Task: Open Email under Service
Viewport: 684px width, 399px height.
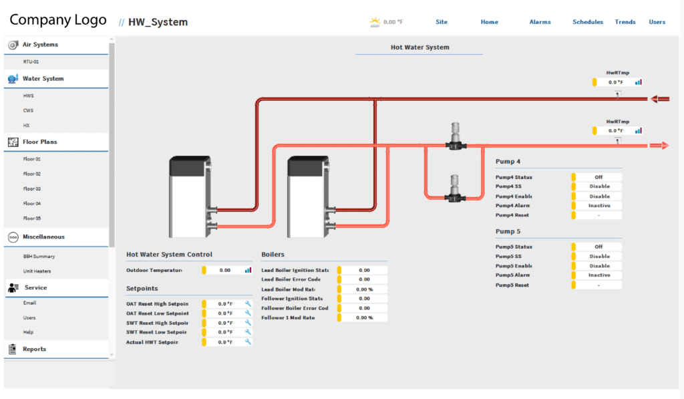Action: (x=29, y=303)
